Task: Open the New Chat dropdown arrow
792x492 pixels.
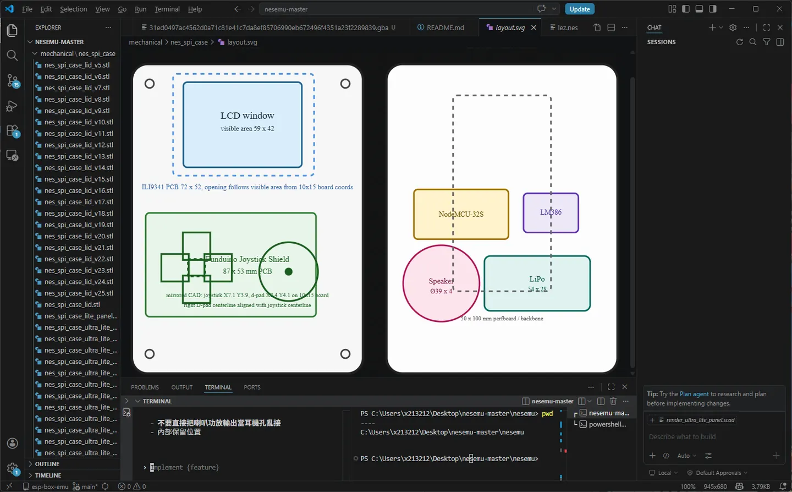Action: (721, 28)
